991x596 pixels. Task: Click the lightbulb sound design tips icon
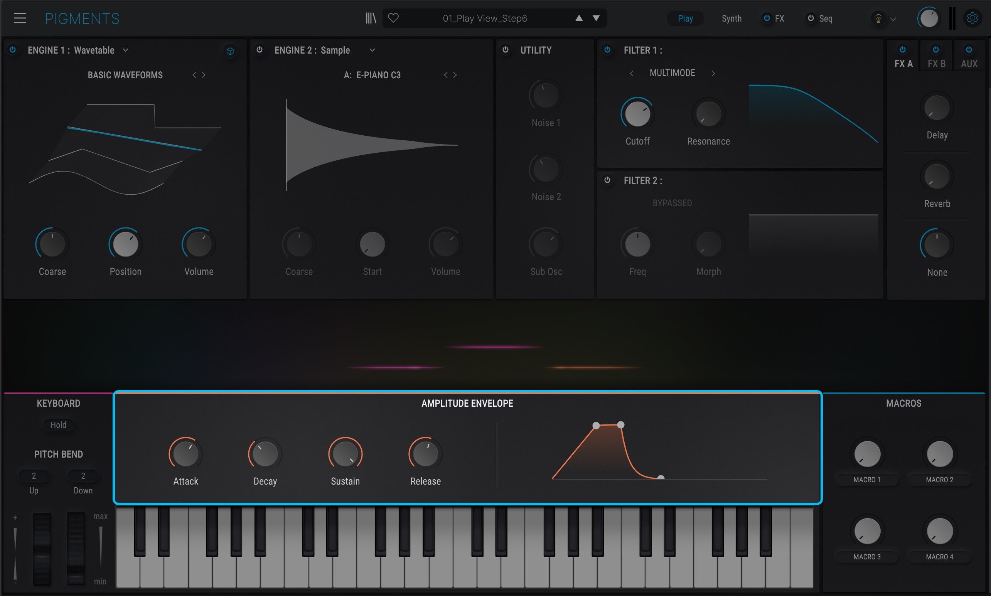[878, 19]
